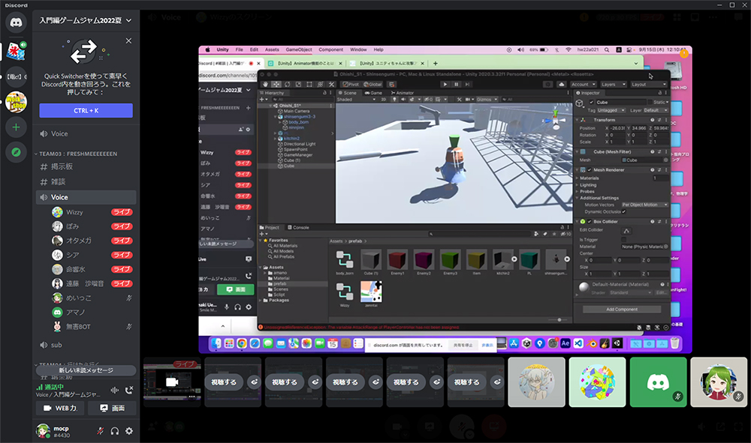Image resolution: width=751 pixels, height=443 pixels.
Task: Select the colorful confetti avatar tile
Action: coord(597,382)
